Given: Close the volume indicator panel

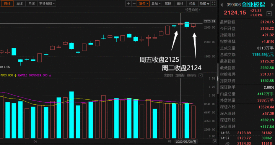Looking at the screenshot, I should point(201,75).
